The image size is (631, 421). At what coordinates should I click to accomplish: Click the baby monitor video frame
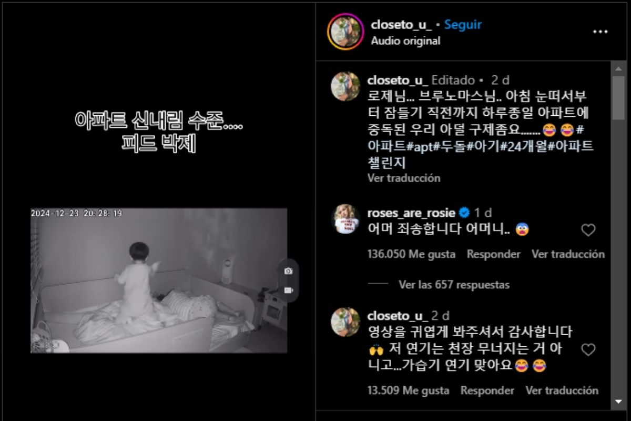coord(159,280)
